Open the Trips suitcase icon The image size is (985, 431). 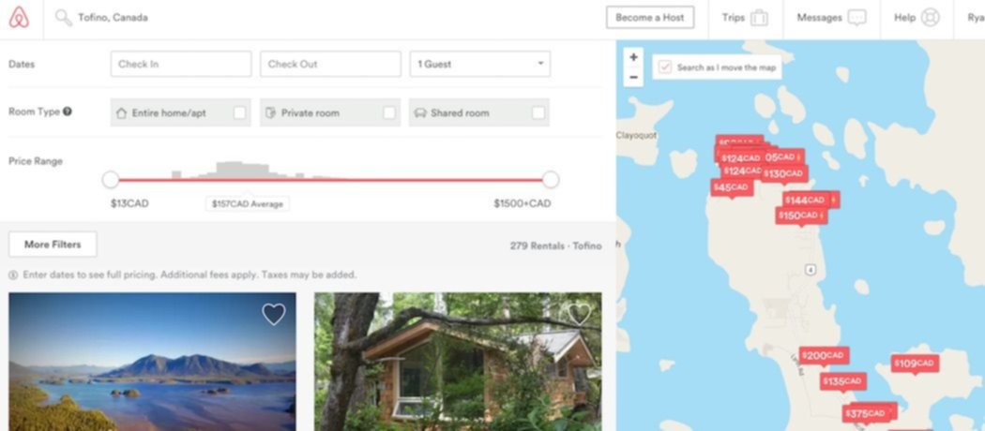(x=759, y=18)
